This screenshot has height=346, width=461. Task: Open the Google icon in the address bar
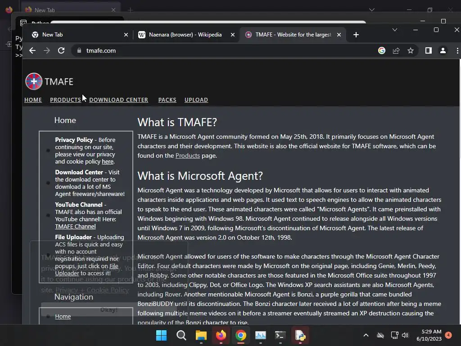(382, 50)
